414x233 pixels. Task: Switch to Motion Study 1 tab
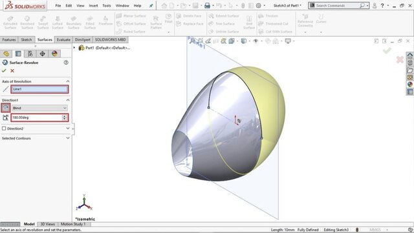click(x=73, y=224)
